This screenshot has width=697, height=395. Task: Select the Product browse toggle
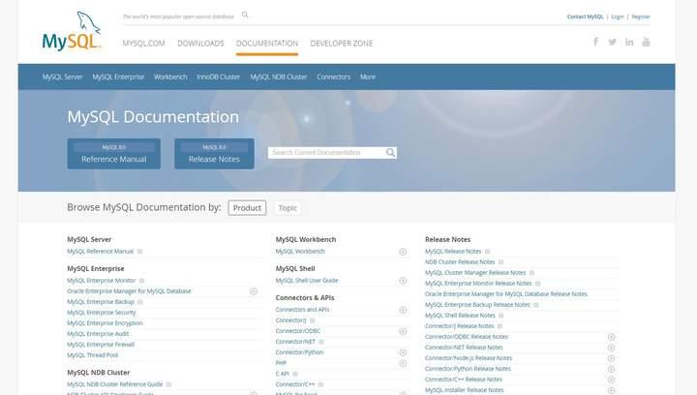247,207
